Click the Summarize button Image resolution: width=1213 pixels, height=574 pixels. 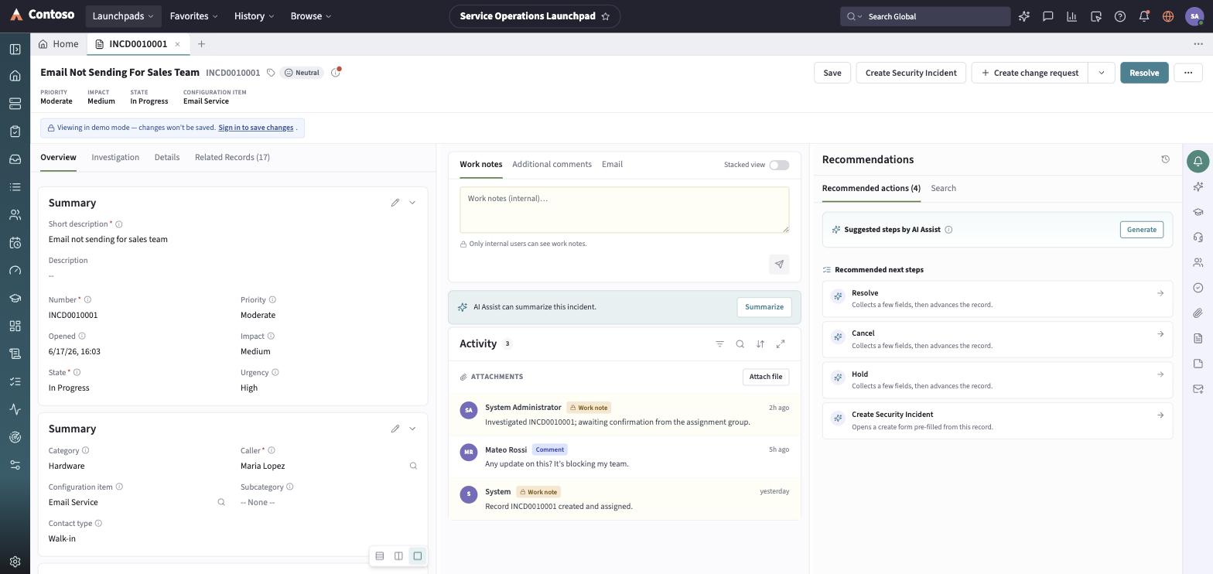(764, 307)
